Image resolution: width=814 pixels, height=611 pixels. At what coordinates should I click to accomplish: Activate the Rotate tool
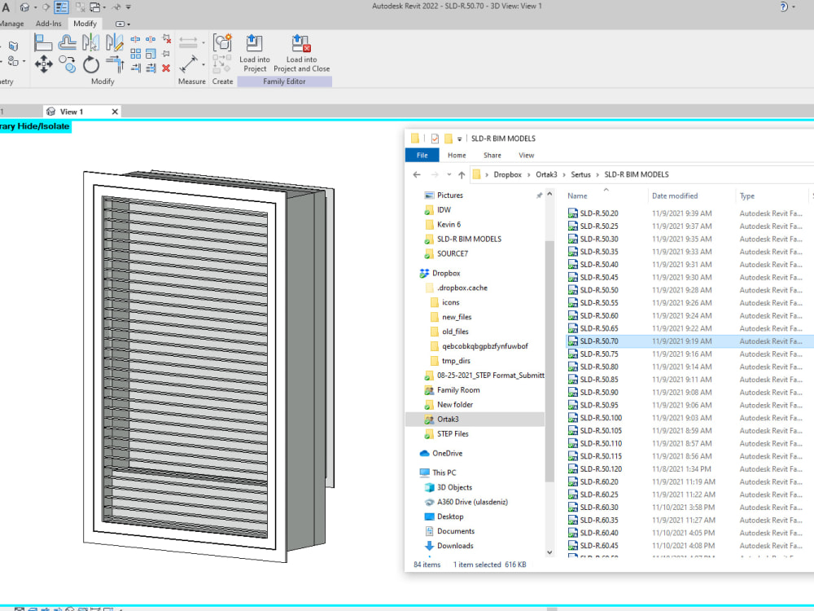pos(91,64)
